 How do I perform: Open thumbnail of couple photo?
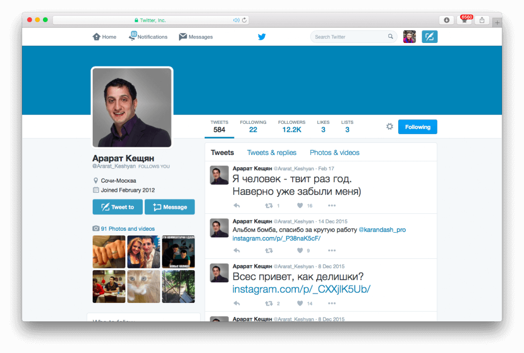pos(144,252)
